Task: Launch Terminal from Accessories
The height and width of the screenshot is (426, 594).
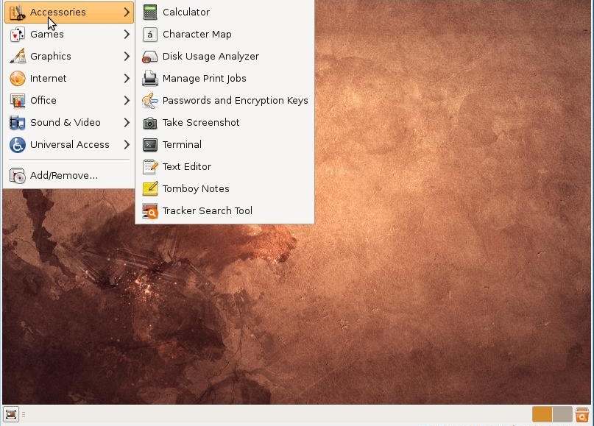Action: click(x=224, y=145)
